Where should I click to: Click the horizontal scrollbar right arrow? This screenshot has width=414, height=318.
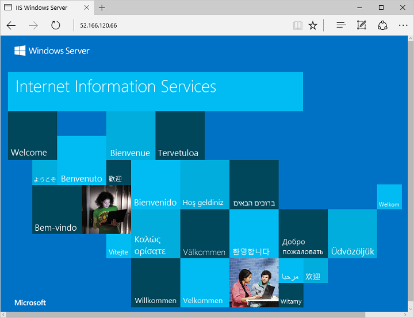click(405, 315)
